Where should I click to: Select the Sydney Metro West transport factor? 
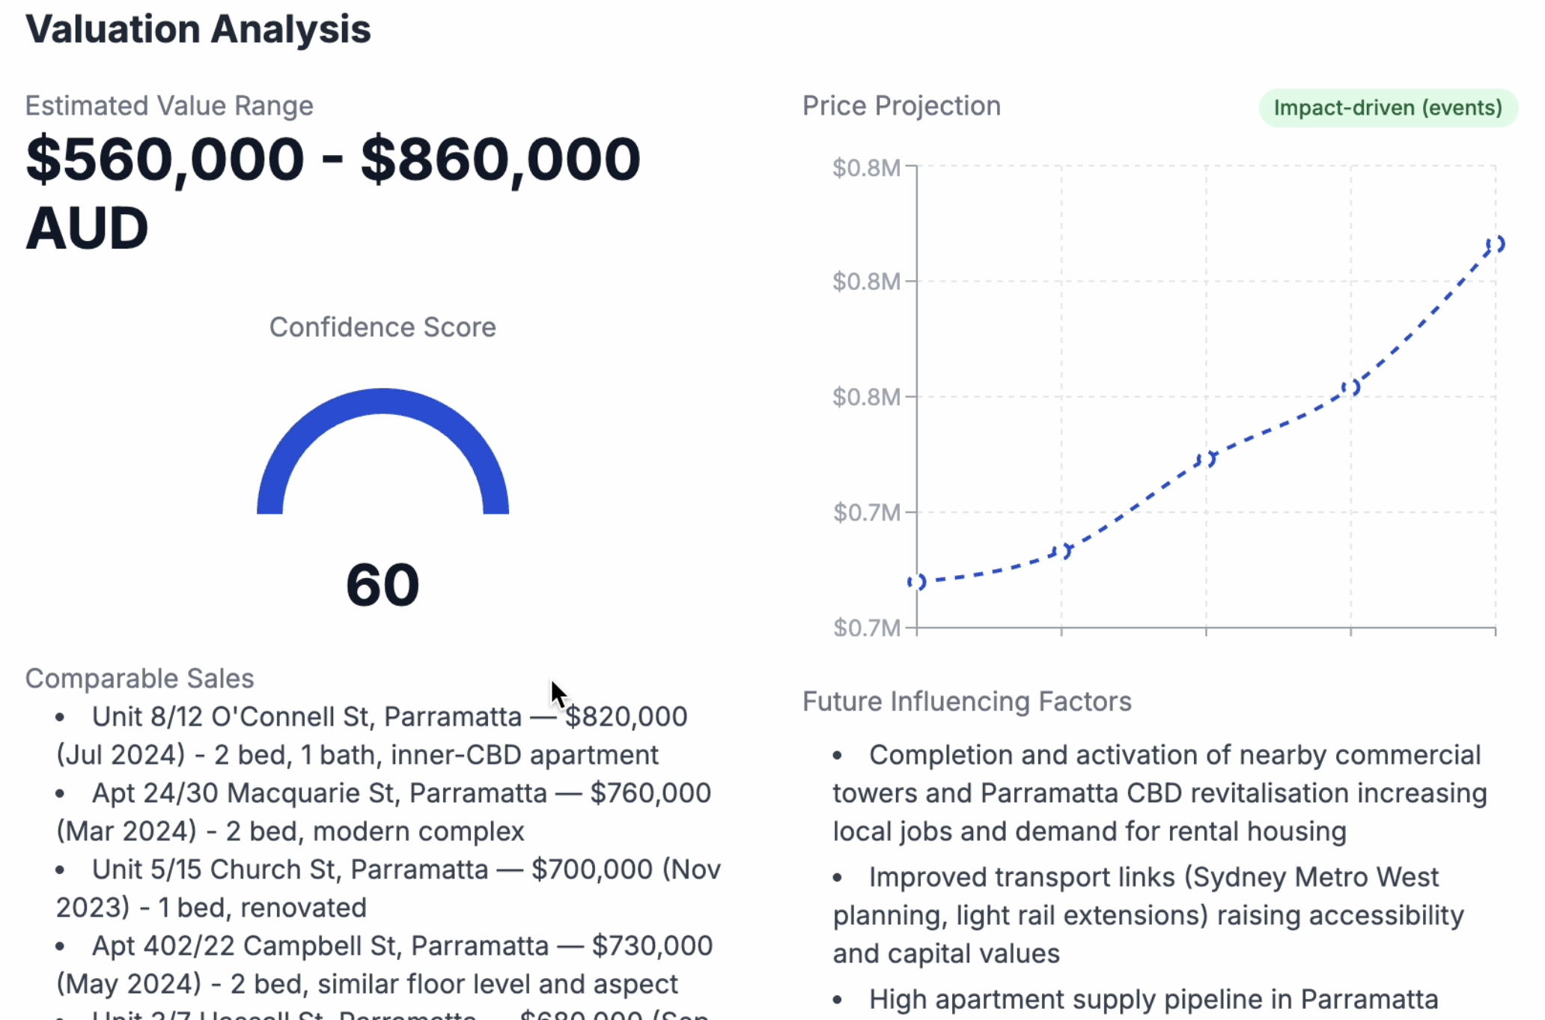point(1148,915)
